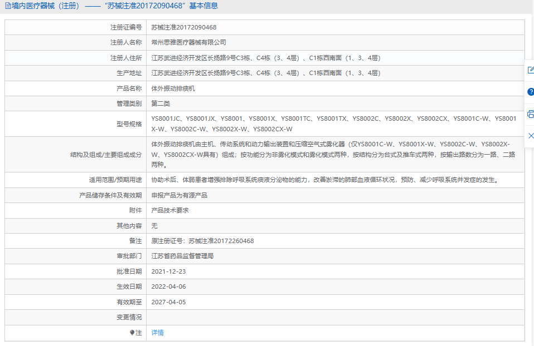Click the registrant name 常州思雅医疗器械有限公司

pos(189,42)
